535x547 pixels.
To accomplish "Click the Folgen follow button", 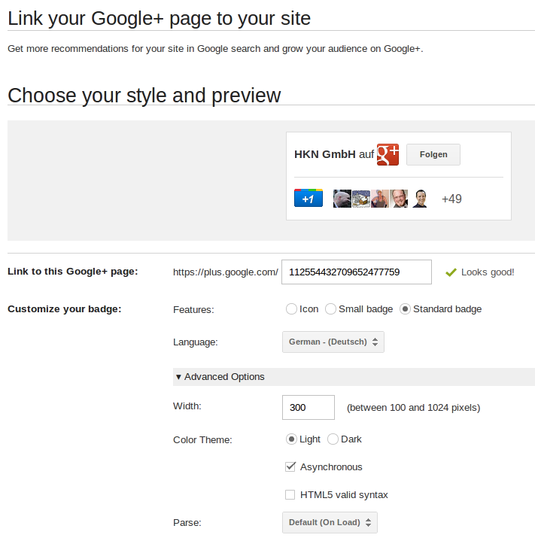I will 433,154.
